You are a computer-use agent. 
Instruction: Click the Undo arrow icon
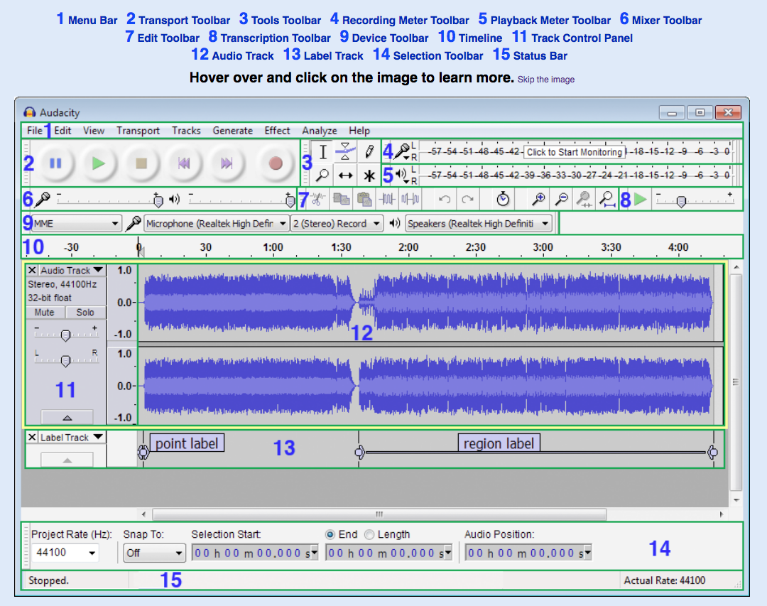tap(445, 200)
